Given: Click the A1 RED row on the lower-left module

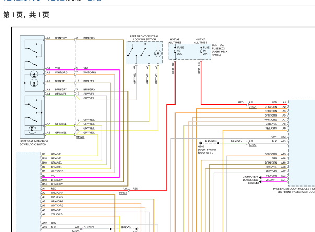Looking at the screenshot, I should coord(50,189).
